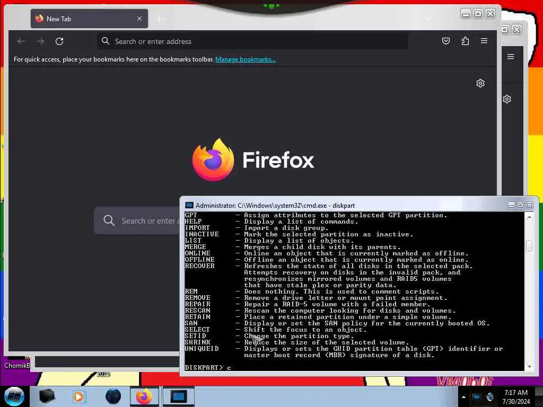543x407 pixels.
Task: Click the RECOVER command row text
Action: coord(329,266)
